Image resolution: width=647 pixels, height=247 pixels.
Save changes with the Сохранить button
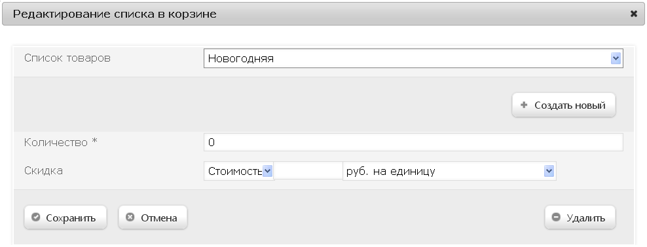(65, 218)
